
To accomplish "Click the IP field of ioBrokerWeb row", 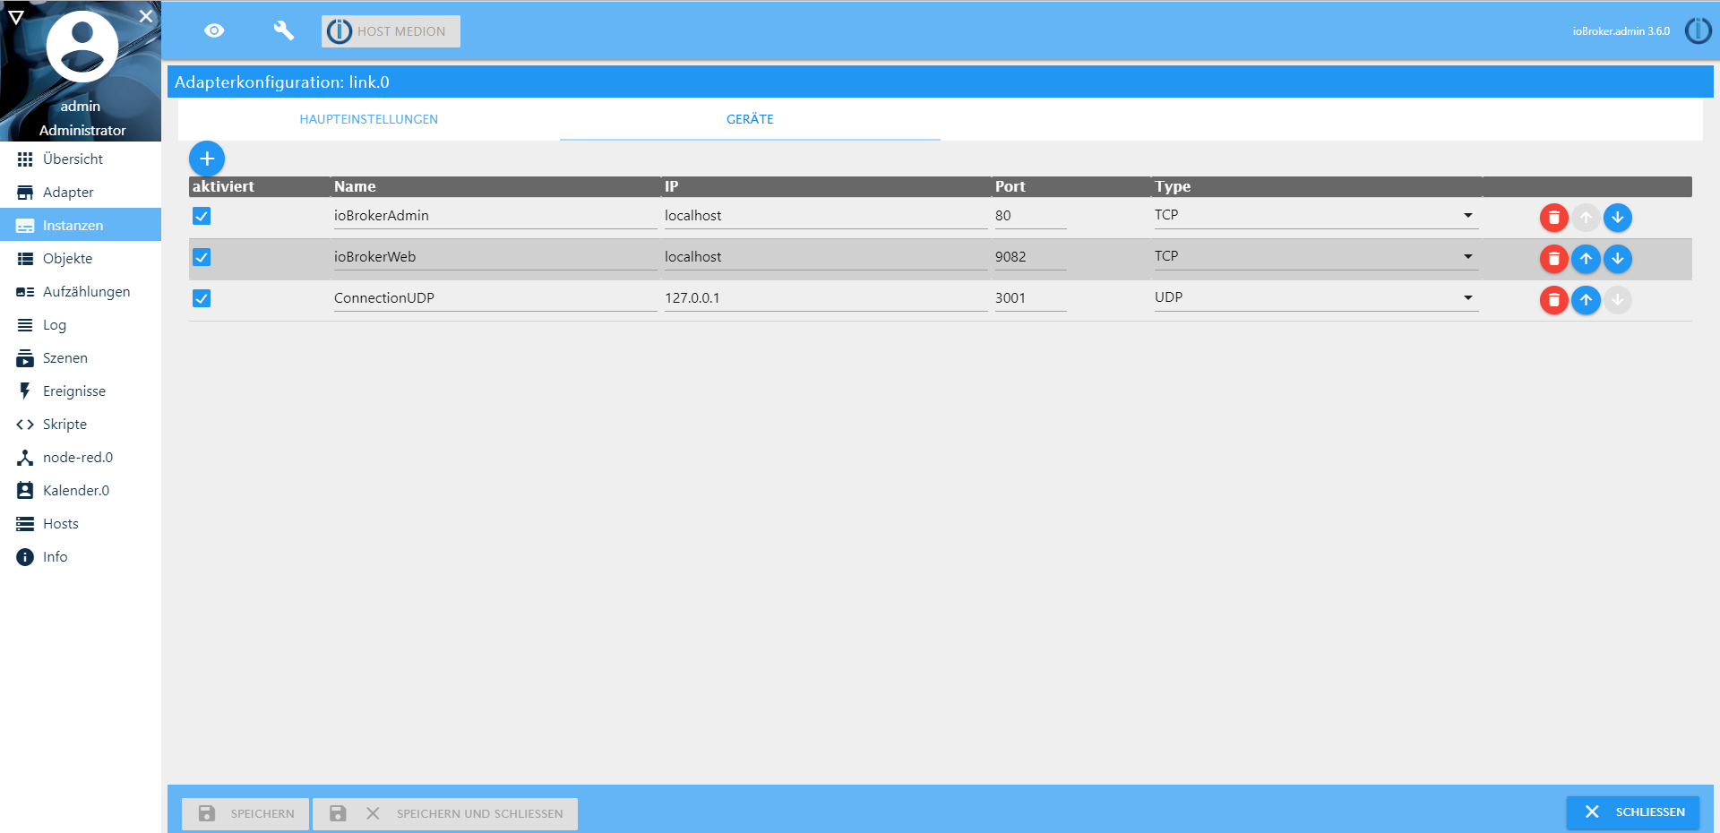I will point(826,257).
